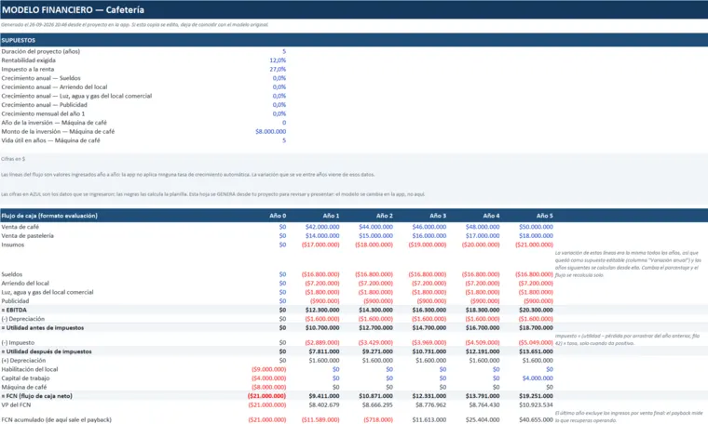Click the SUPUESTOS section header
708x424 pixels.
[x=18, y=40]
